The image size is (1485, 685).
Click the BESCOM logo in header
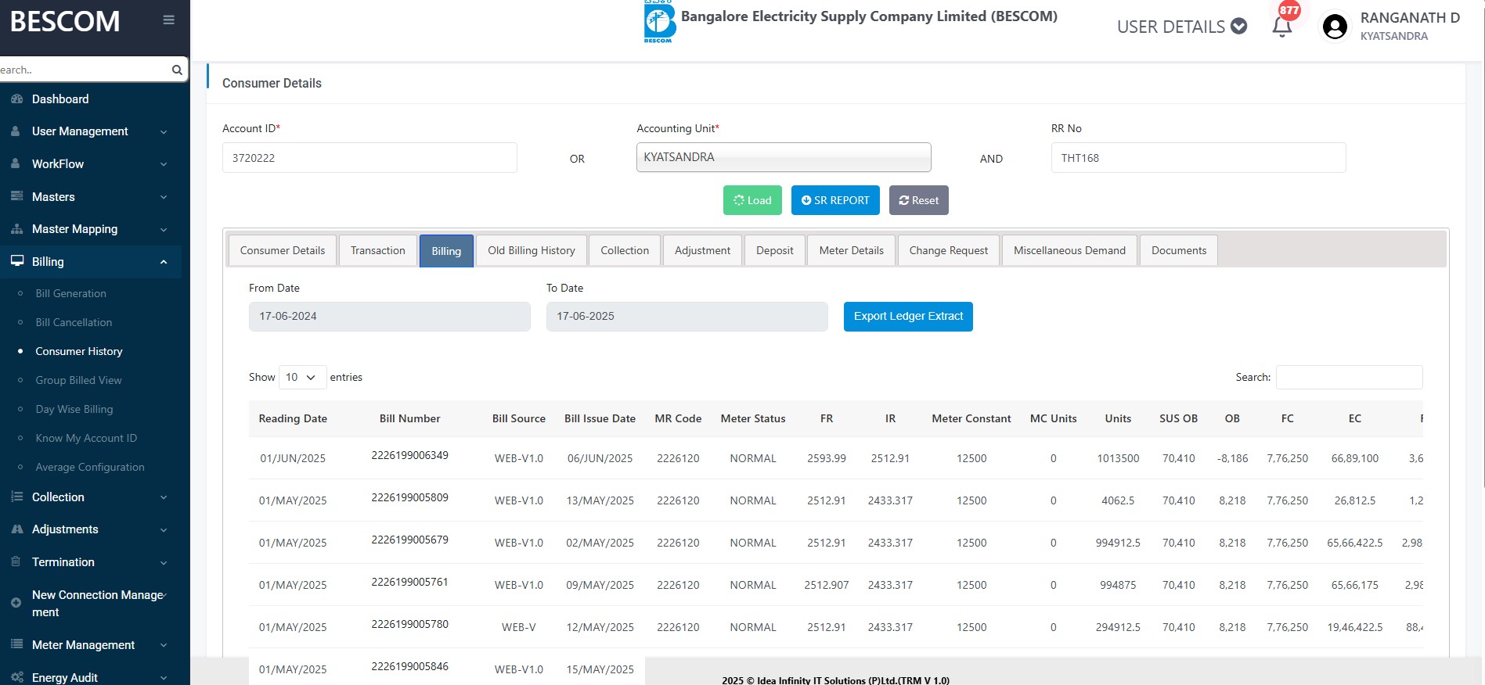(x=659, y=22)
